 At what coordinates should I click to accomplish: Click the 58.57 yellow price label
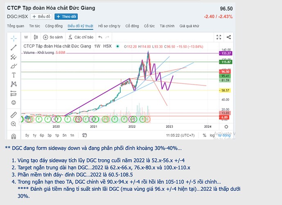pos(225,90)
